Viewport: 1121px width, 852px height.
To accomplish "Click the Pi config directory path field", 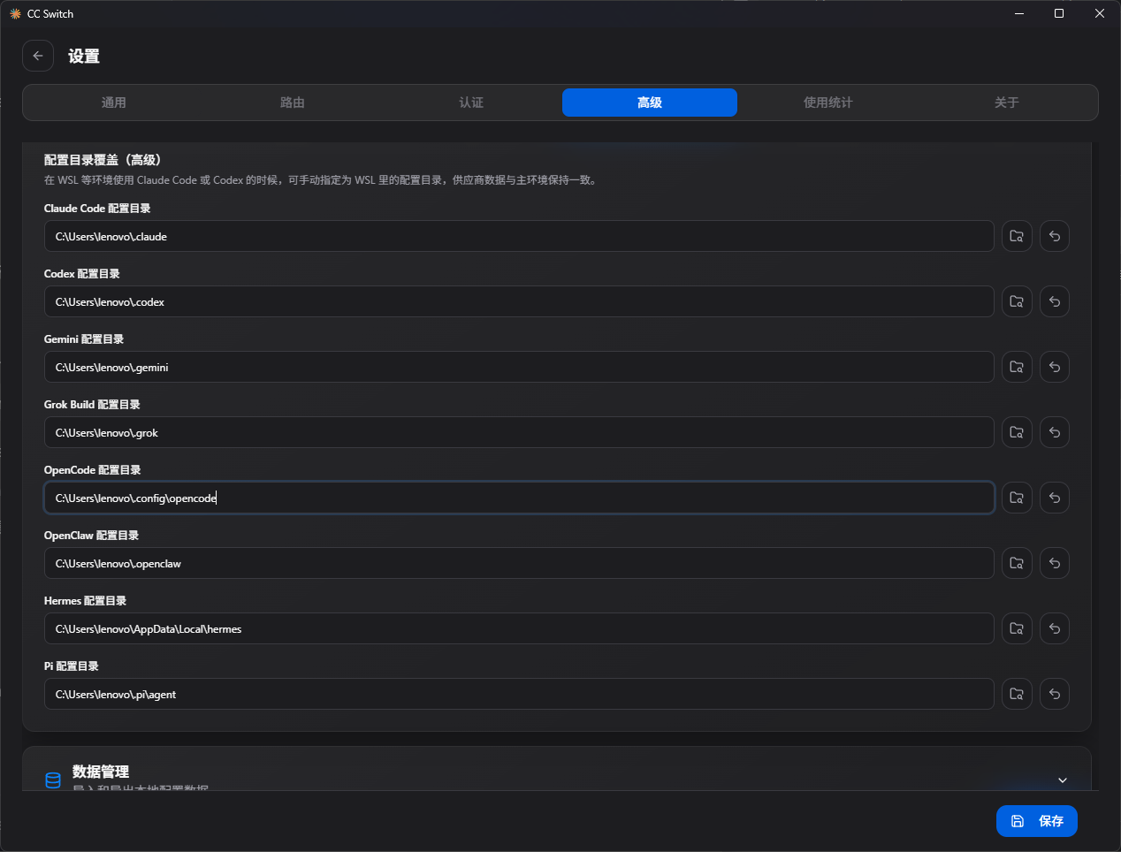I will pyautogui.click(x=519, y=694).
